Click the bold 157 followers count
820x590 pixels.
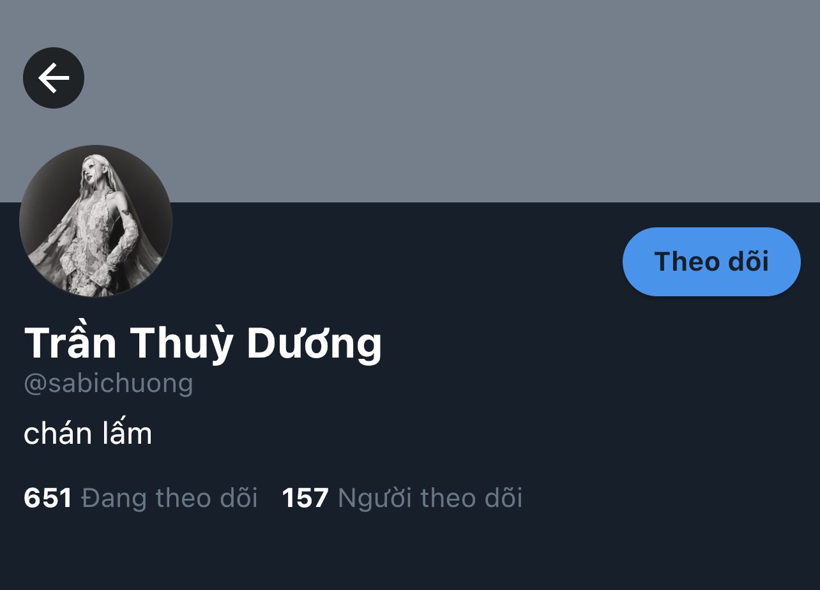pyautogui.click(x=305, y=498)
